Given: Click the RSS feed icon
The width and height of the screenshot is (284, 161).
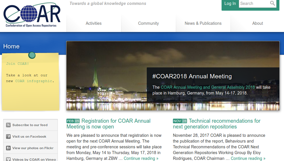Looking at the screenshot, I should [x=8, y=125].
